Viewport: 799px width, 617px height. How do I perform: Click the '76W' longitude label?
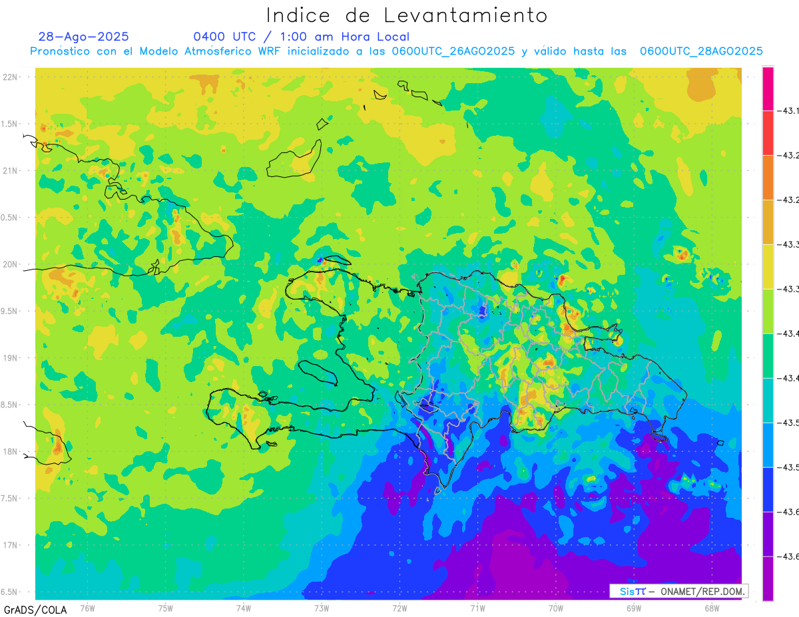pyautogui.click(x=87, y=608)
